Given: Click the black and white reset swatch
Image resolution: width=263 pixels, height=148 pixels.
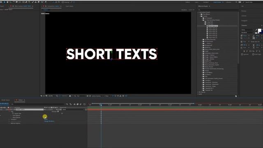Looking at the screenshot, I should (x=256, y=32).
